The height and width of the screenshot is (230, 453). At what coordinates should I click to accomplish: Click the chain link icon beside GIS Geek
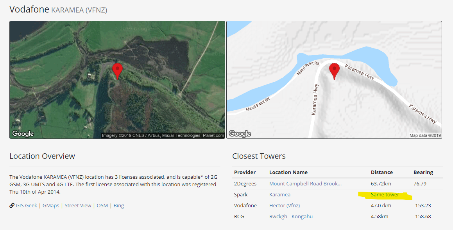tap(12, 205)
